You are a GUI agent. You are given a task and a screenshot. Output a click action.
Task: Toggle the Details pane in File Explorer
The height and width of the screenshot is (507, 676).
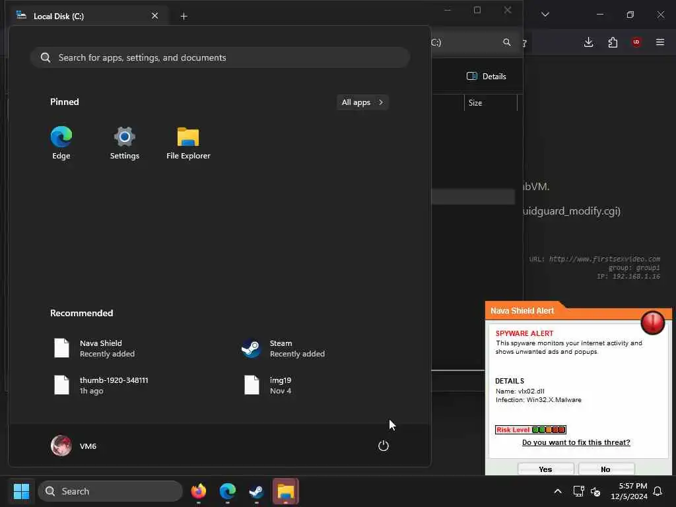(487, 77)
